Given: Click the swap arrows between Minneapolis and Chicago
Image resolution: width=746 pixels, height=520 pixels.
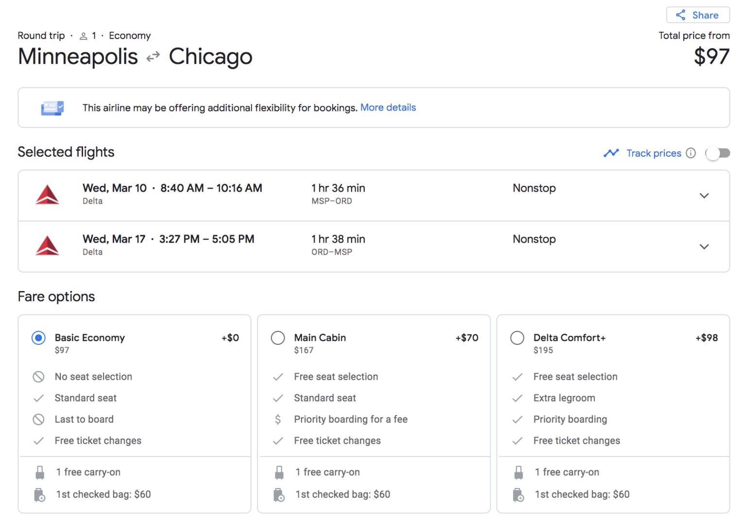Looking at the screenshot, I should [153, 57].
